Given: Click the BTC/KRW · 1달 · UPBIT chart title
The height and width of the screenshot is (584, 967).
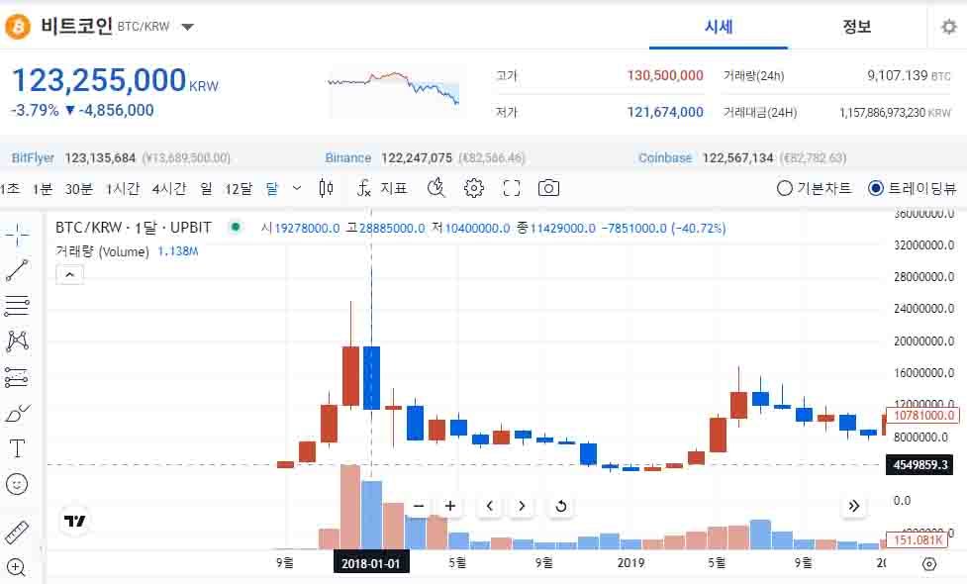Looking at the screenshot, I should [x=134, y=228].
